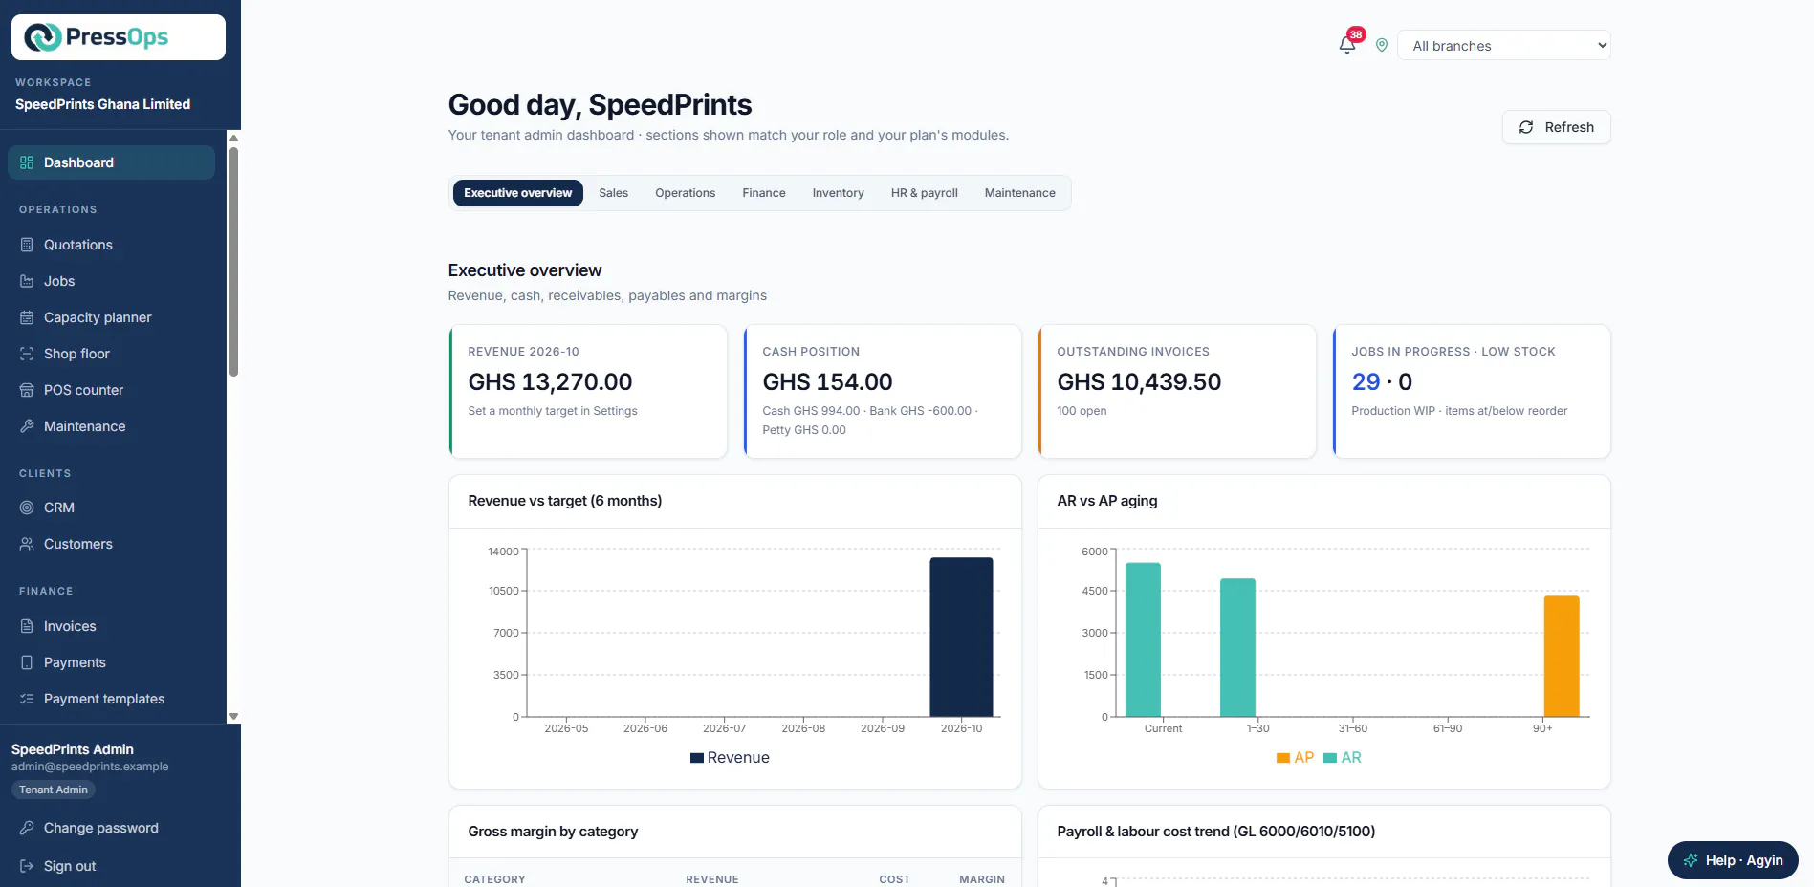Click the Invoices document icon
Viewport: 1814px width, 887px height.
click(27, 626)
